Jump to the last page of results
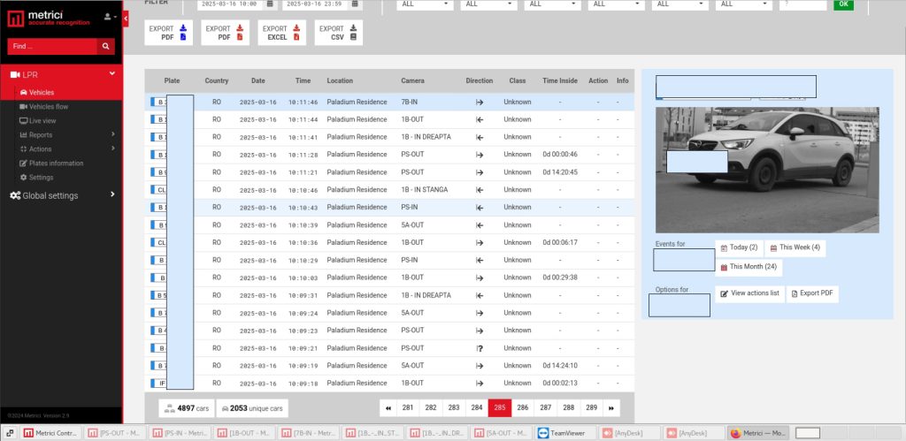 coord(611,407)
